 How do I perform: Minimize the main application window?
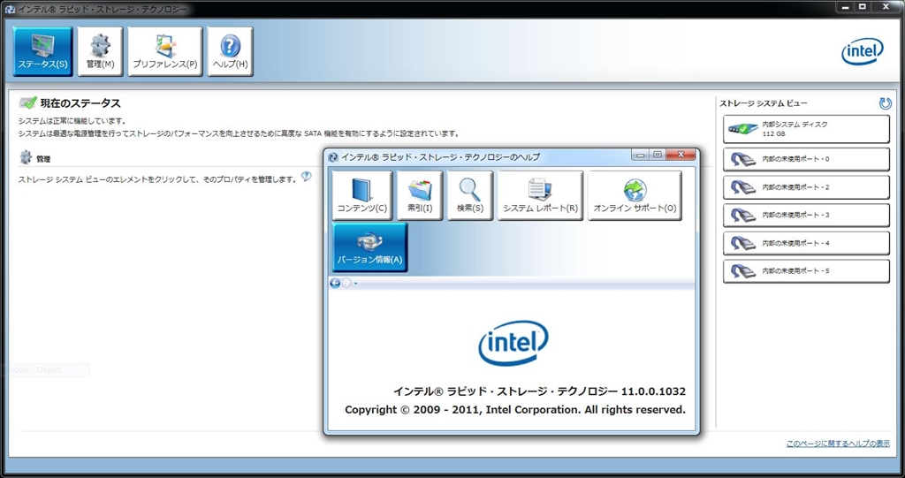tap(846, 7)
